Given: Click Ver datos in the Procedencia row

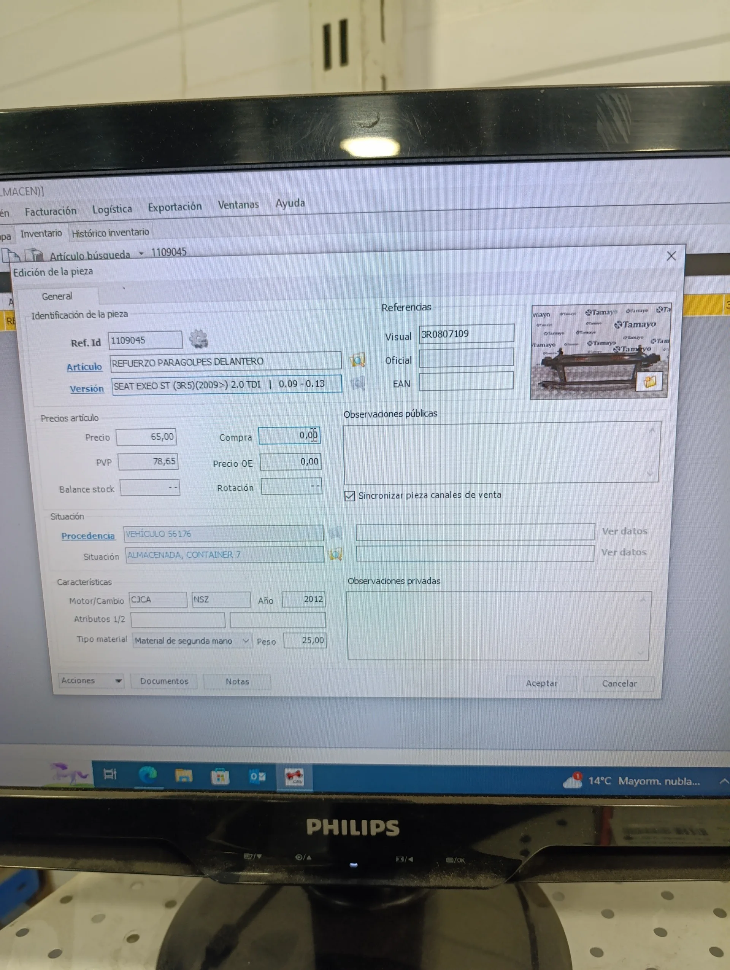Looking at the screenshot, I should tap(624, 531).
